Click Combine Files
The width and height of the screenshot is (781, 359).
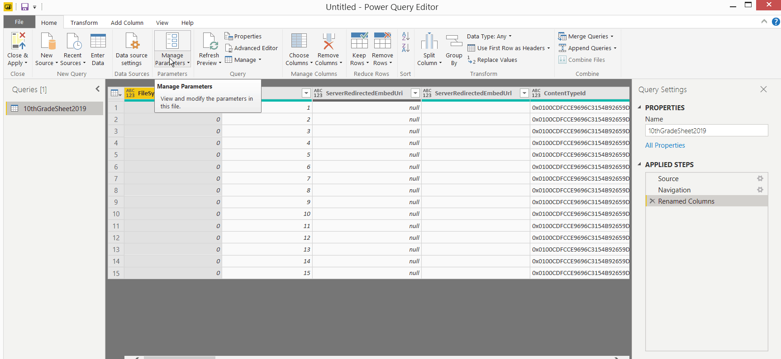(581, 60)
